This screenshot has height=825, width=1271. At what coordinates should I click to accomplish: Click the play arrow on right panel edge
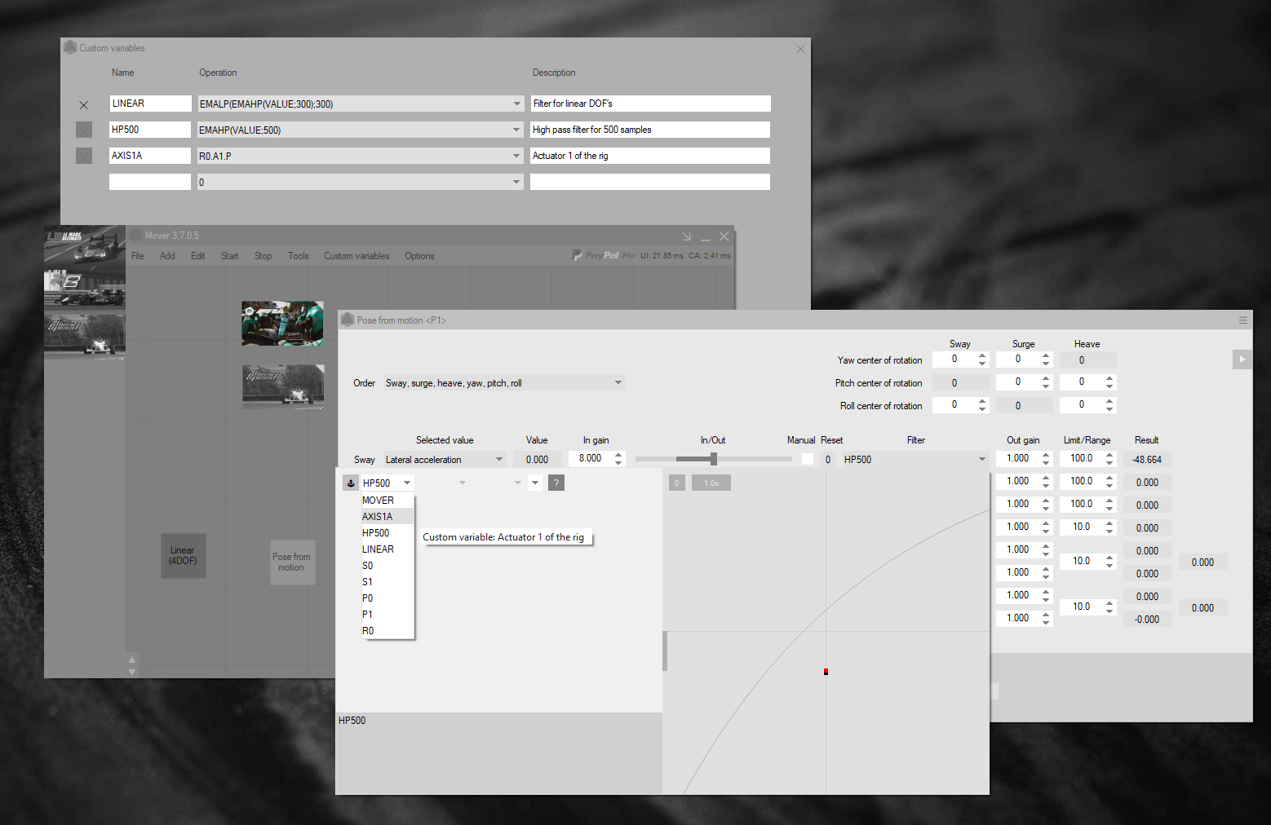pos(1242,360)
